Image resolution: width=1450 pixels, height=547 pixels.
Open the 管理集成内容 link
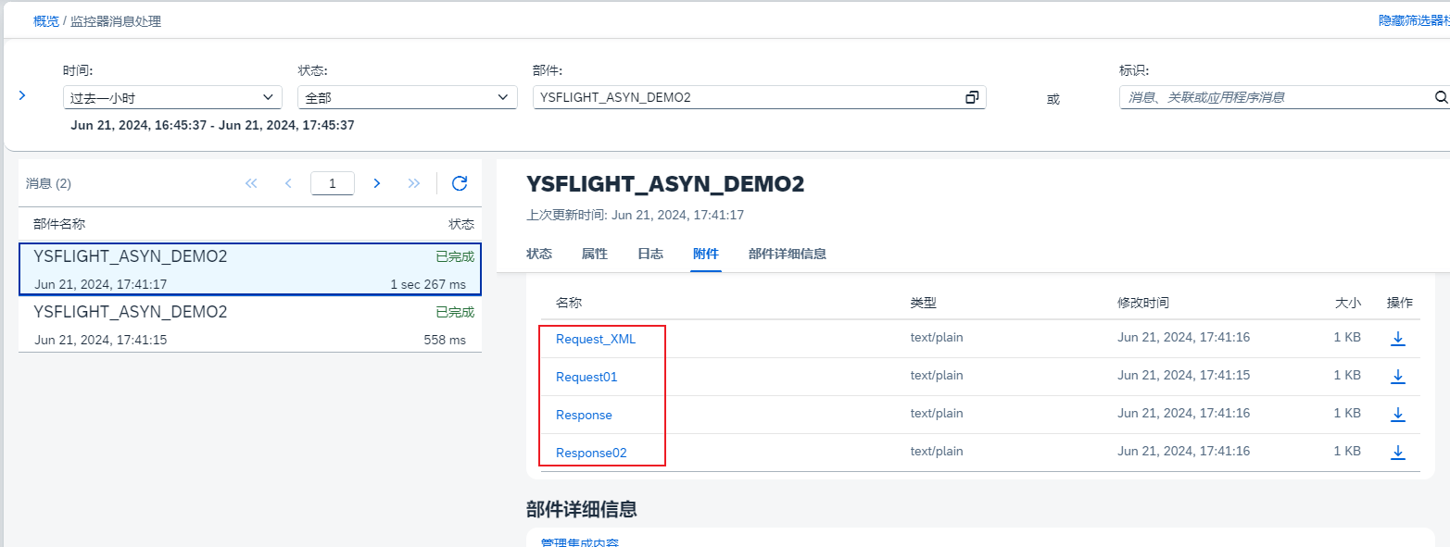click(580, 541)
